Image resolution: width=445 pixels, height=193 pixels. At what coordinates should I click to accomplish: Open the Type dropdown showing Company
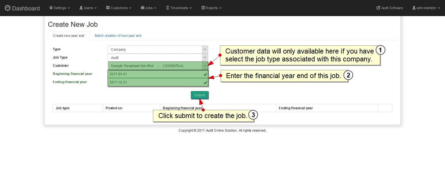(x=158, y=49)
